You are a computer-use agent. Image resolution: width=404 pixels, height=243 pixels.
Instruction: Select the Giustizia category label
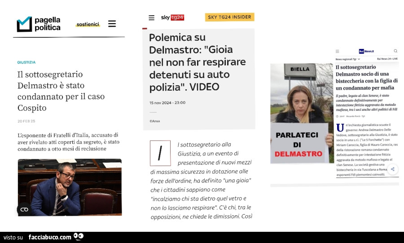click(26, 62)
